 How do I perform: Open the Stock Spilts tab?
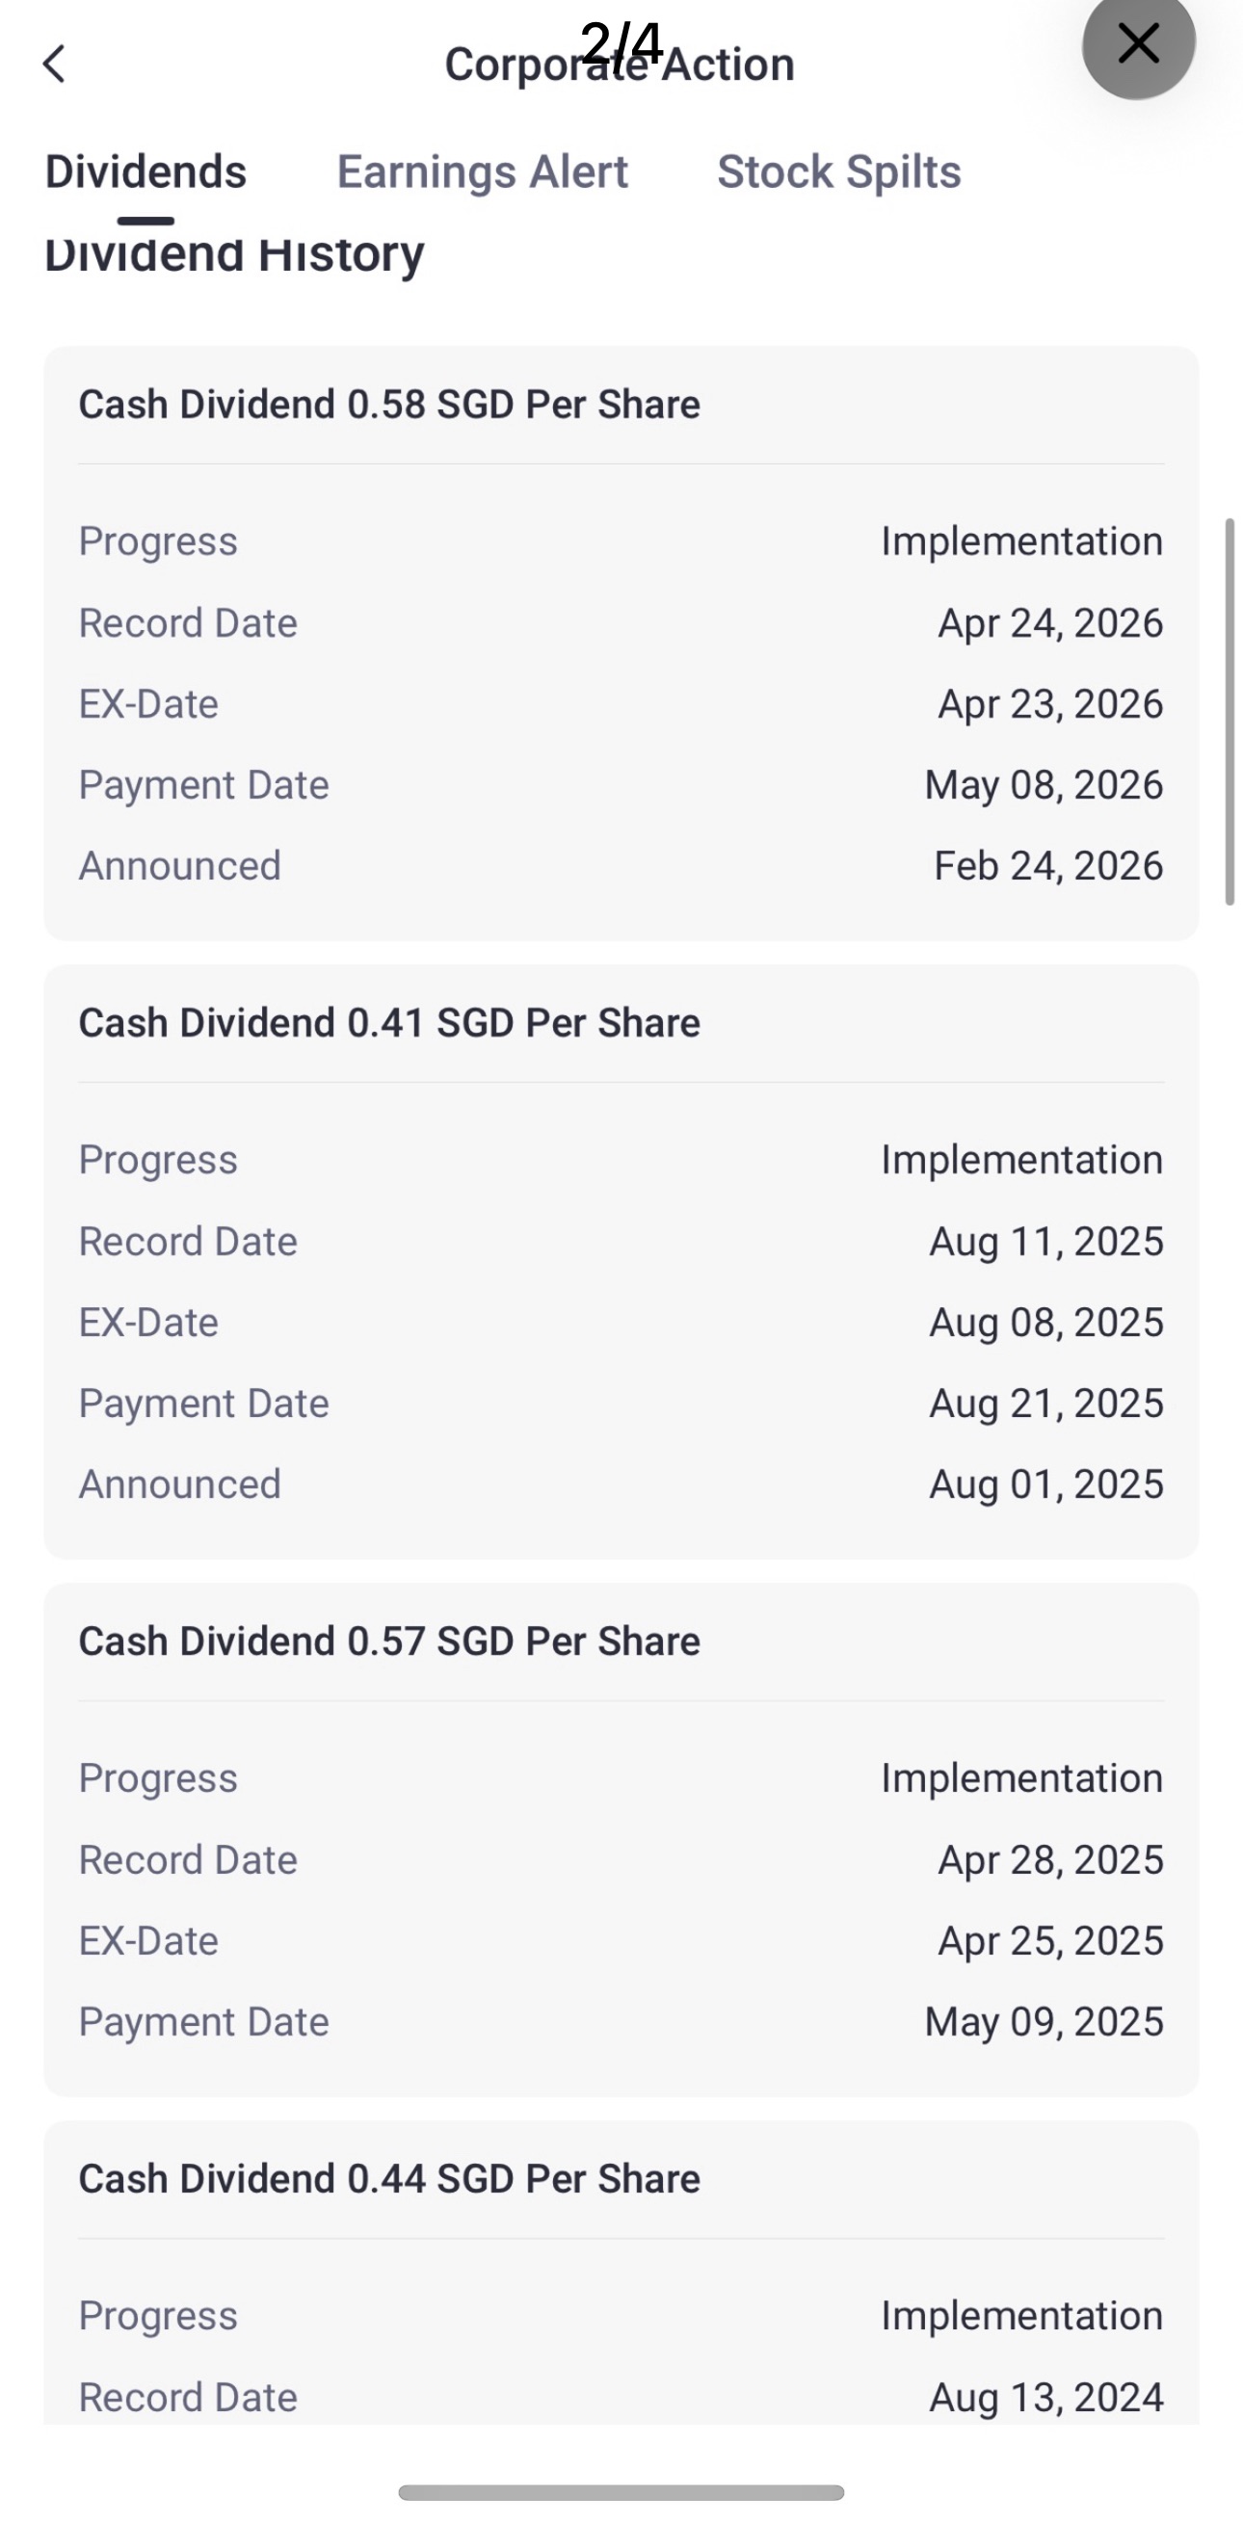click(x=839, y=172)
